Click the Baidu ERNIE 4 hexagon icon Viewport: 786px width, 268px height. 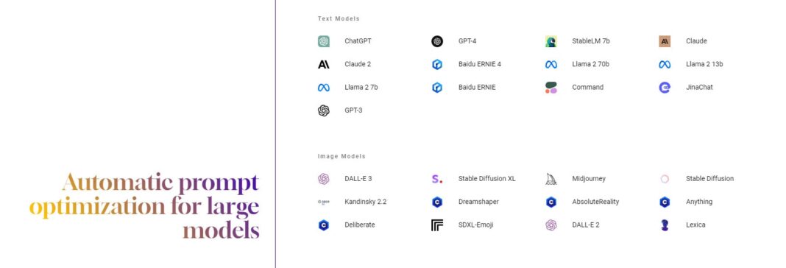(437, 64)
